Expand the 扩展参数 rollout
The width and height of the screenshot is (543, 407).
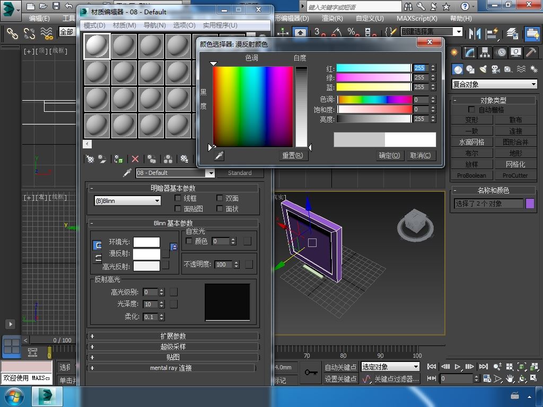pos(173,336)
